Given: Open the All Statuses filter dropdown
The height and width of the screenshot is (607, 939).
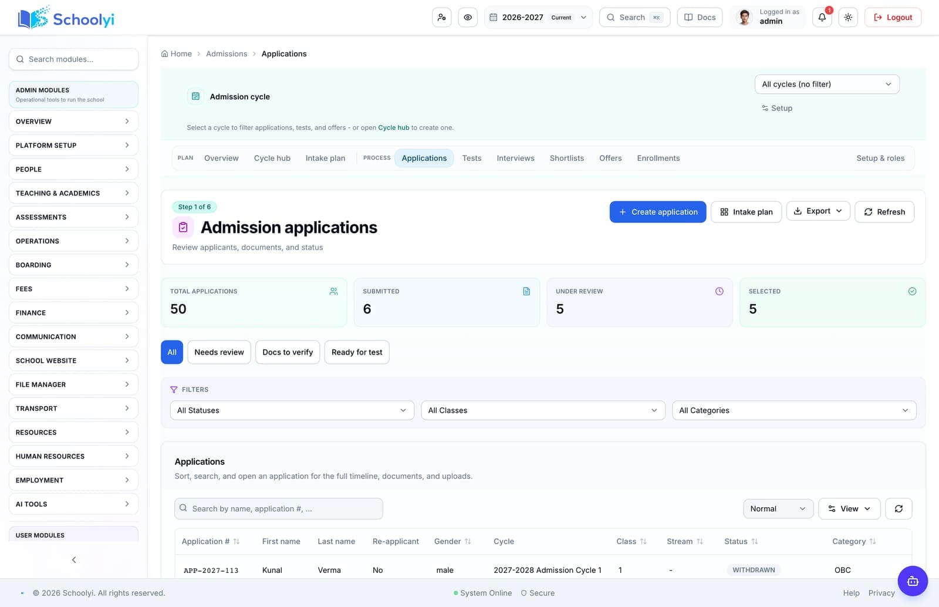Looking at the screenshot, I should pos(292,410).
